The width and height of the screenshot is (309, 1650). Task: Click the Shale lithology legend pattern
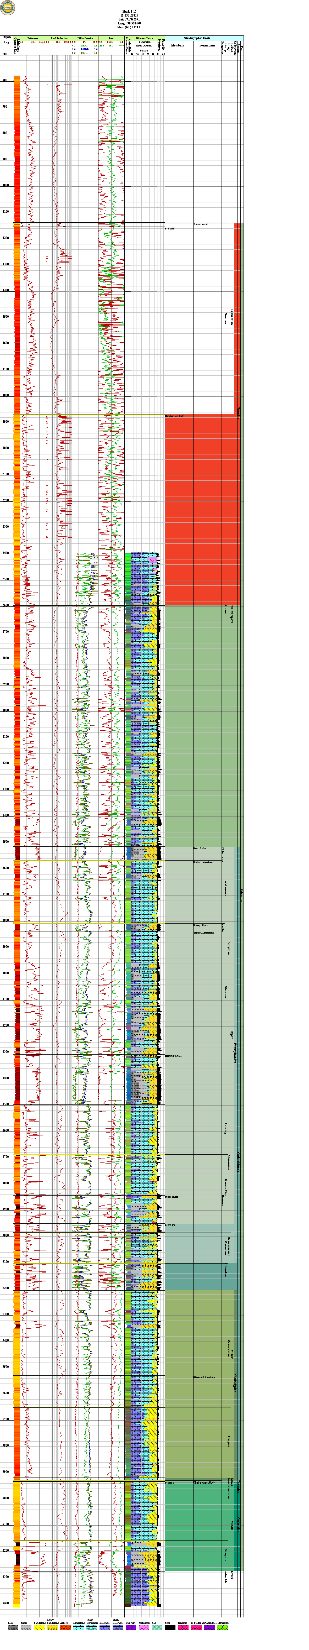click(26, 1628)
